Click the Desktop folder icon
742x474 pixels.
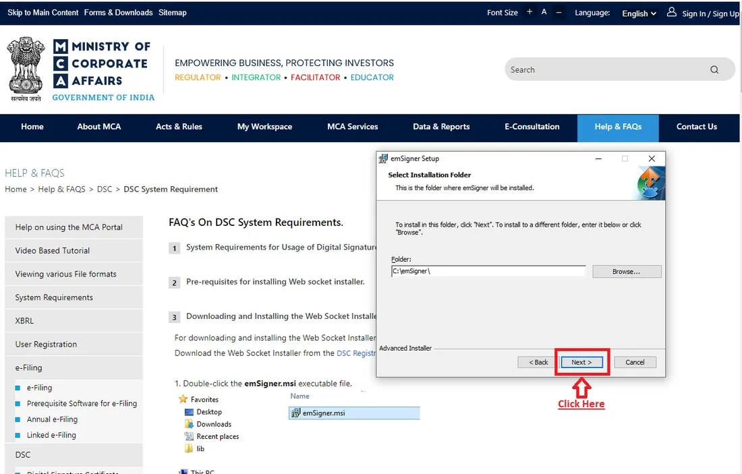pyautogui.click(x=189, y=411)
